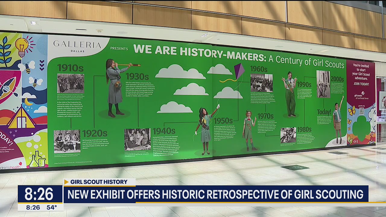The image size is (386, 217).
Task: Click the 54° temperature reading
Action: click(x=52, y=207)
